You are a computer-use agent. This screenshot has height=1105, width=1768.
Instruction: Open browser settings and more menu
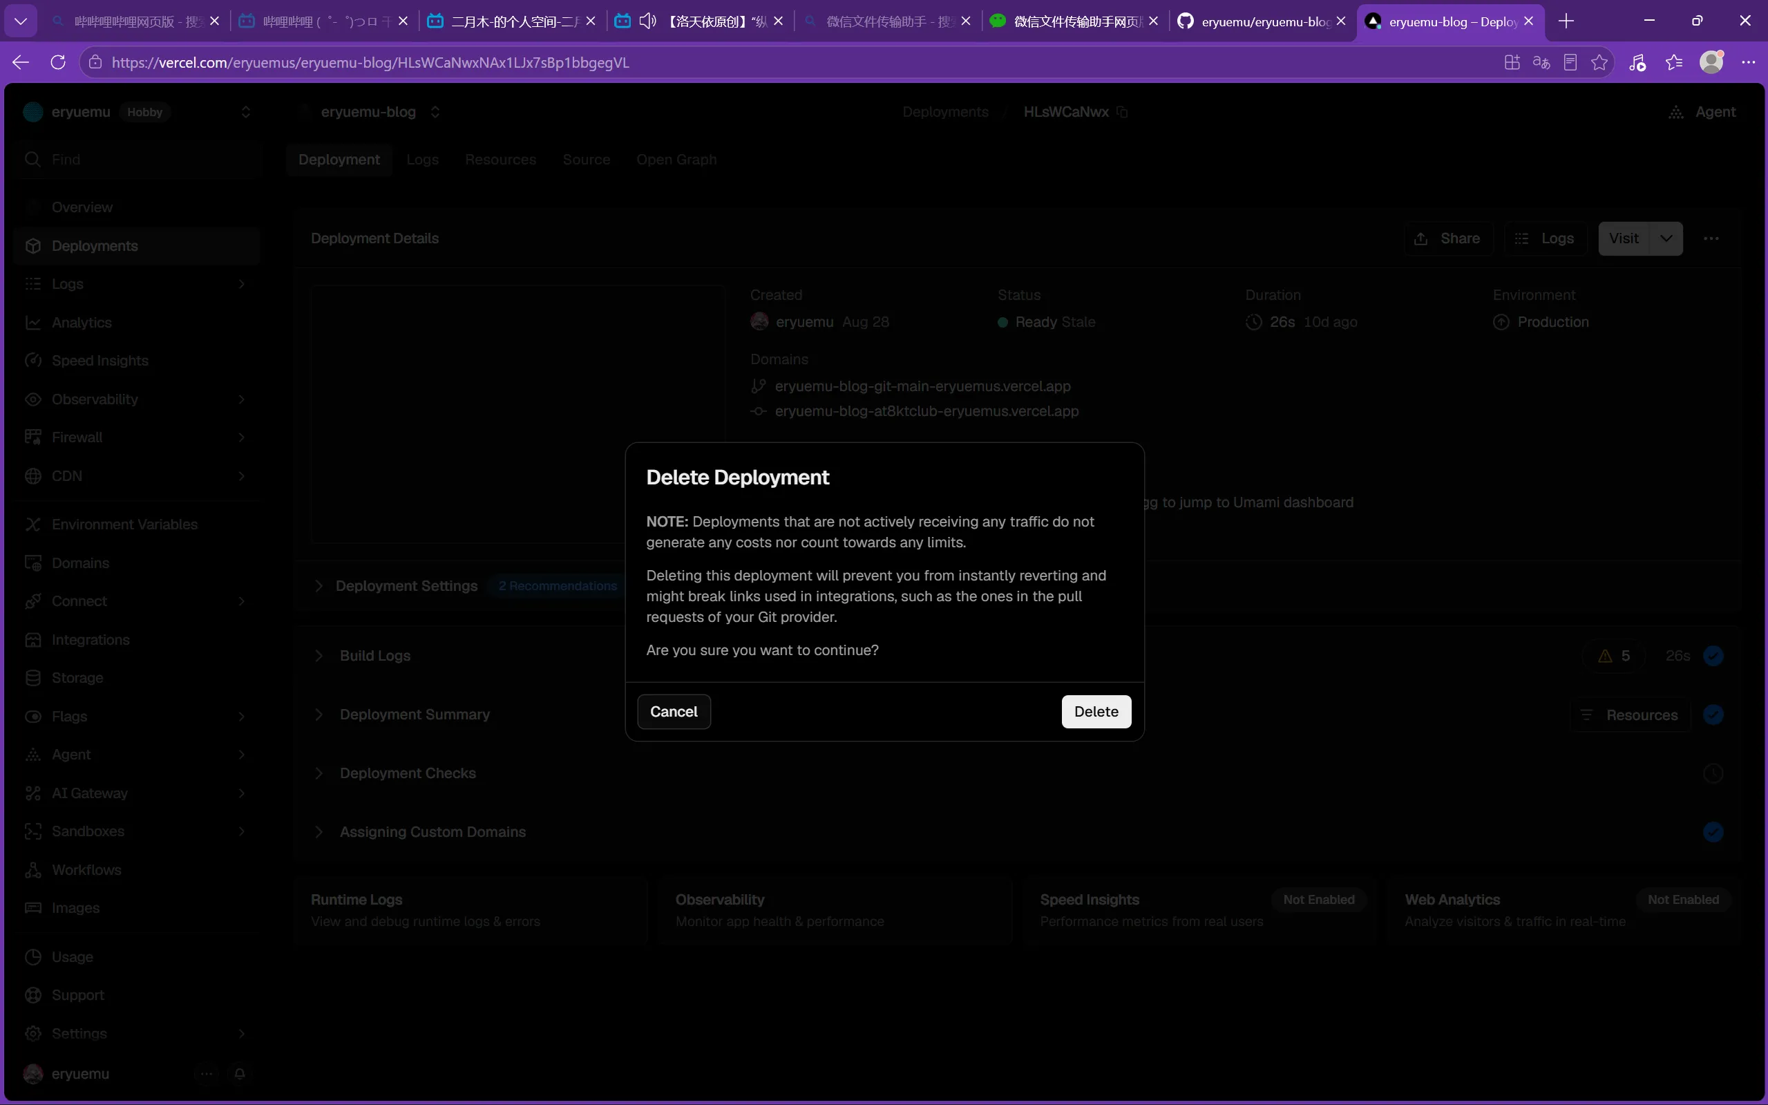(x=1748, y=62)
